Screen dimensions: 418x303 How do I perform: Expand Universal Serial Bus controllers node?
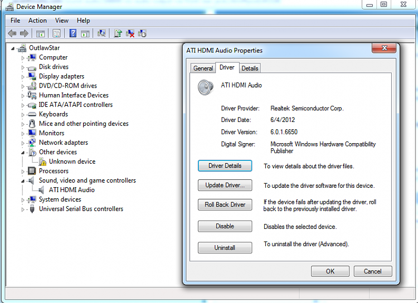click(x=23, y=209)
